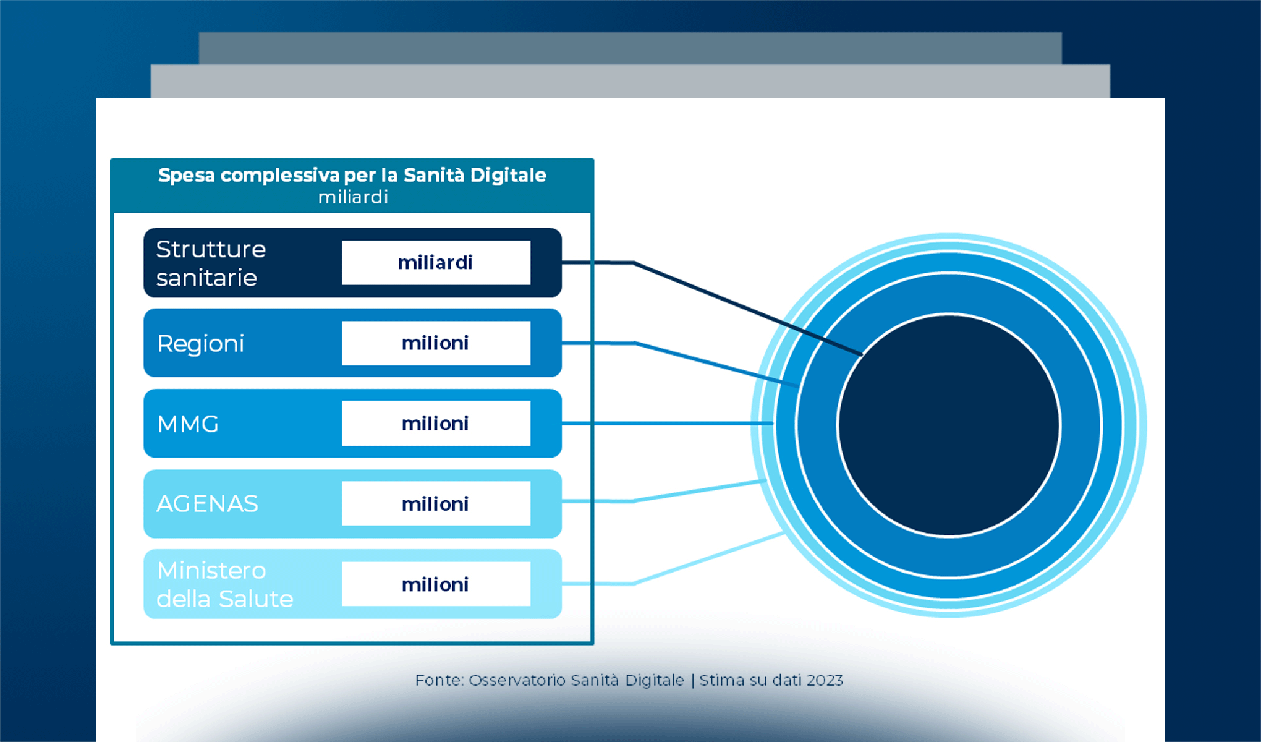Screen dimensions: 1261x742
Task: Click the outermost light blue ring
Action: (x=949, y=237)
